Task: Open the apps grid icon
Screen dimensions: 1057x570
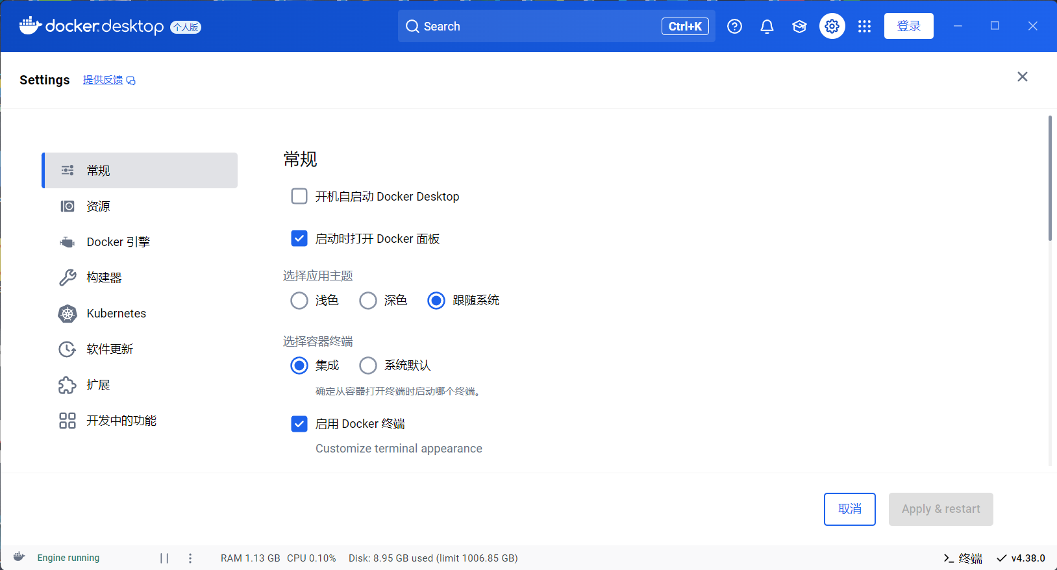Action: [x=864, y=27]
